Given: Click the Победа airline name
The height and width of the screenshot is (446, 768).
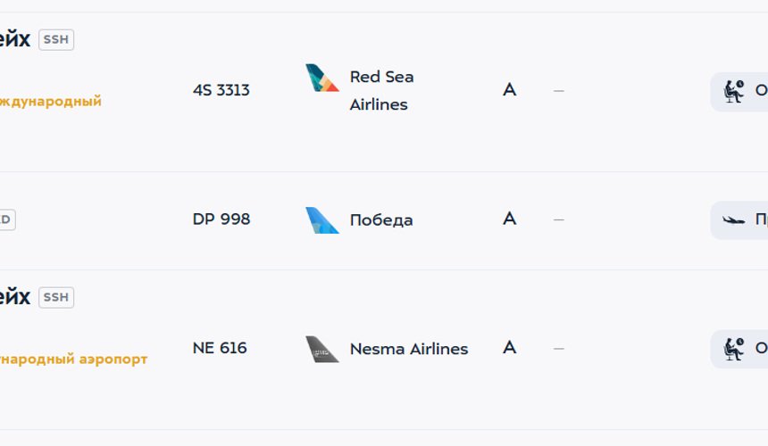Looking at the screenshot, I should [381, 220].
